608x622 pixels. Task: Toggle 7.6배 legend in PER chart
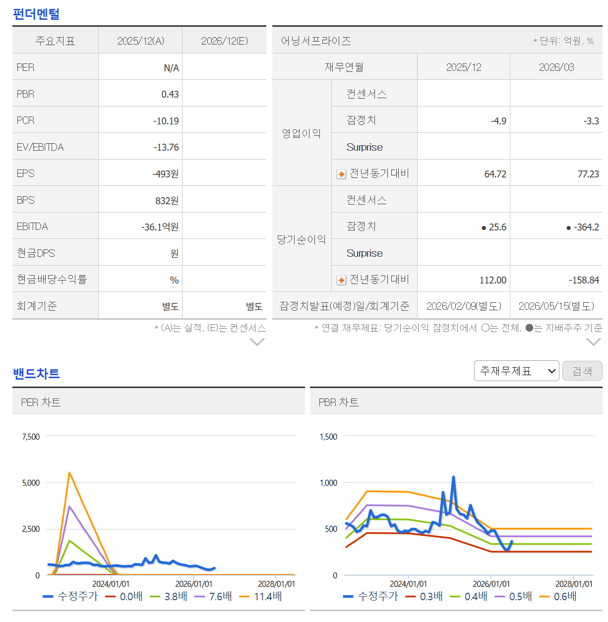[x=213, y=596]
